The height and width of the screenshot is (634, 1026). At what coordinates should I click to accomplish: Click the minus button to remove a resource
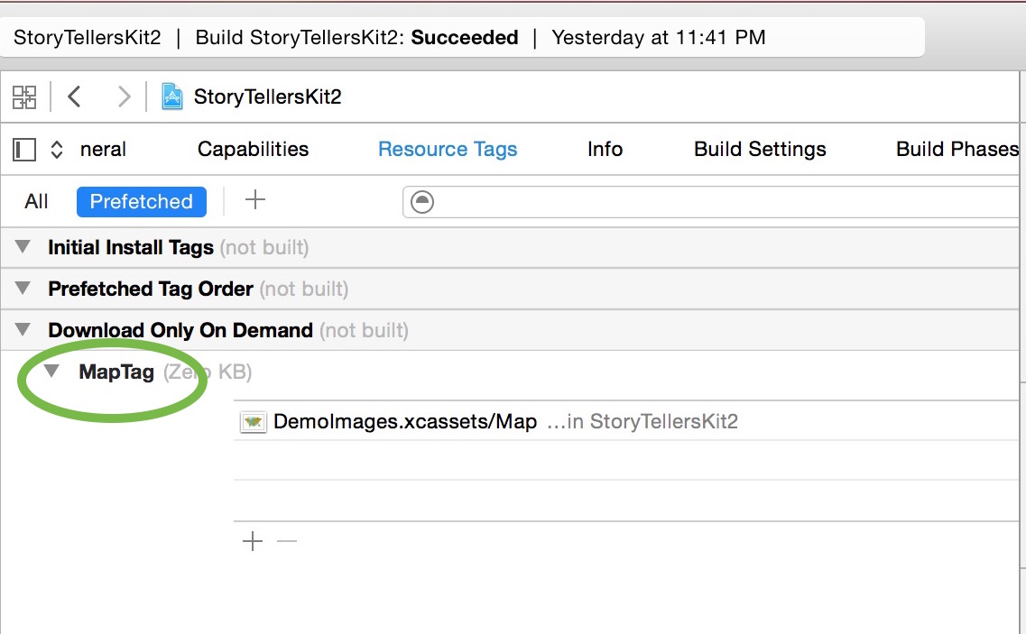point(286,541)
